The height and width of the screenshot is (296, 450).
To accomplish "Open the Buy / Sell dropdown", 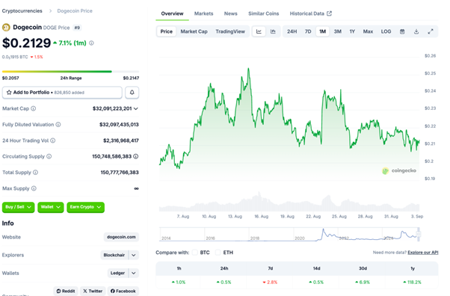I will pyautogui.click(x=18, y=207).
